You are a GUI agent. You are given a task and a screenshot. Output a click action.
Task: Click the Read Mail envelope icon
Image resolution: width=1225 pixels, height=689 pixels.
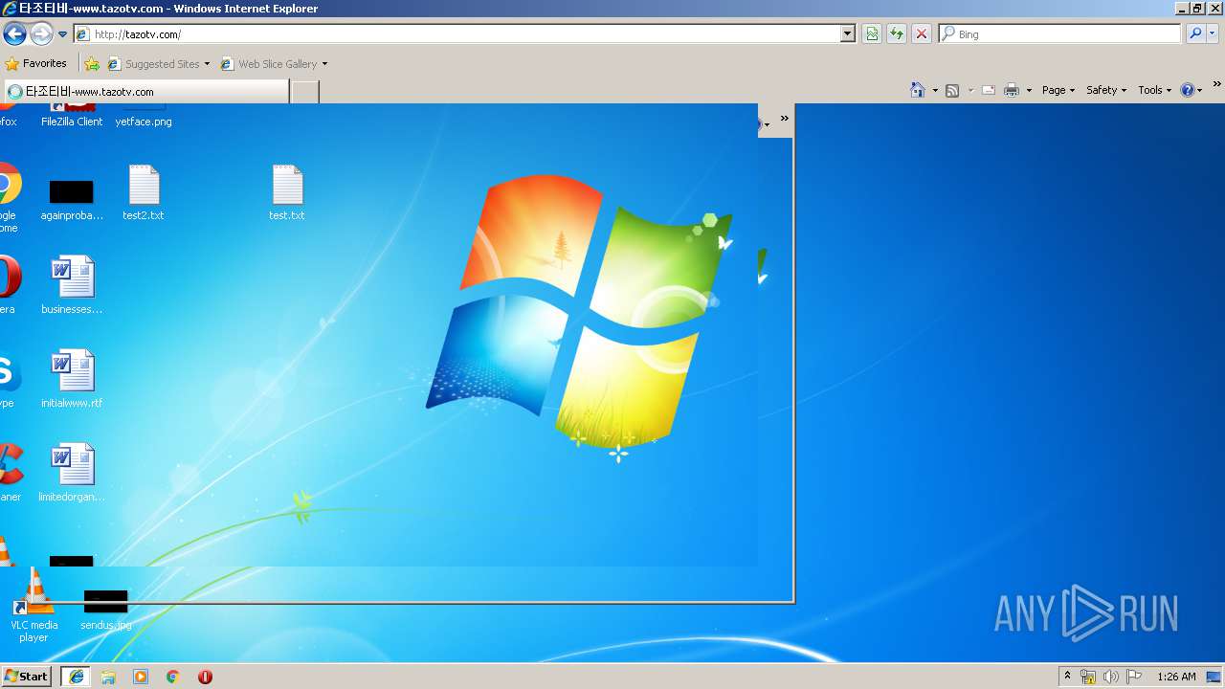[989, 90]
